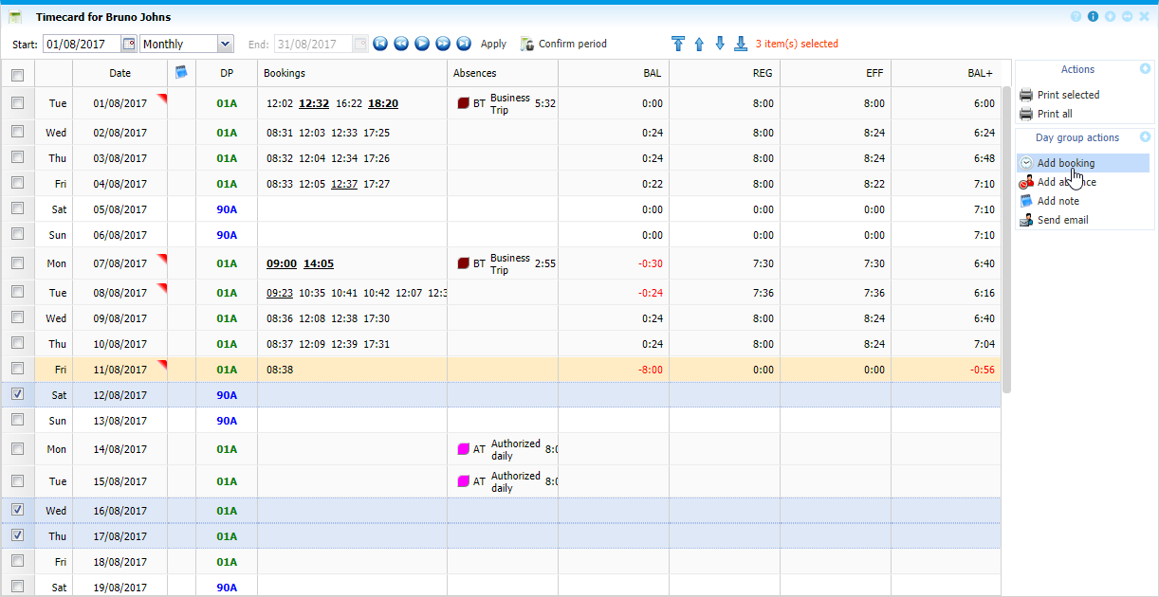Image resolution: width=1159 pixels, height=597 pixels.
Task: Toggle the select-all checkbox in header
Action: (x=17, y=74)
